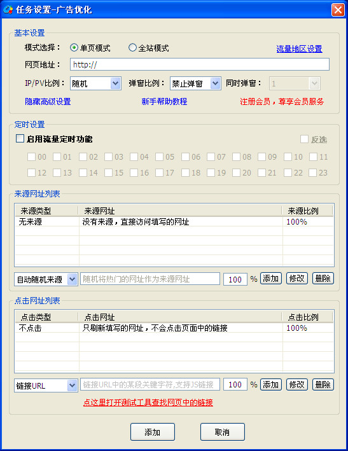Image resolution: width=348 pixels, height=451 pixels.
Task: Click the 取消 button
Action: click(222, 432)
